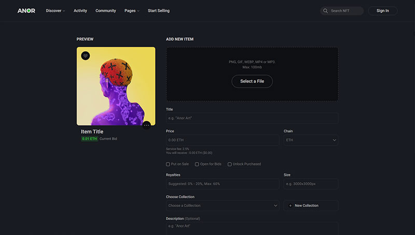Click the ANOR logo

(x=26, y=11)
